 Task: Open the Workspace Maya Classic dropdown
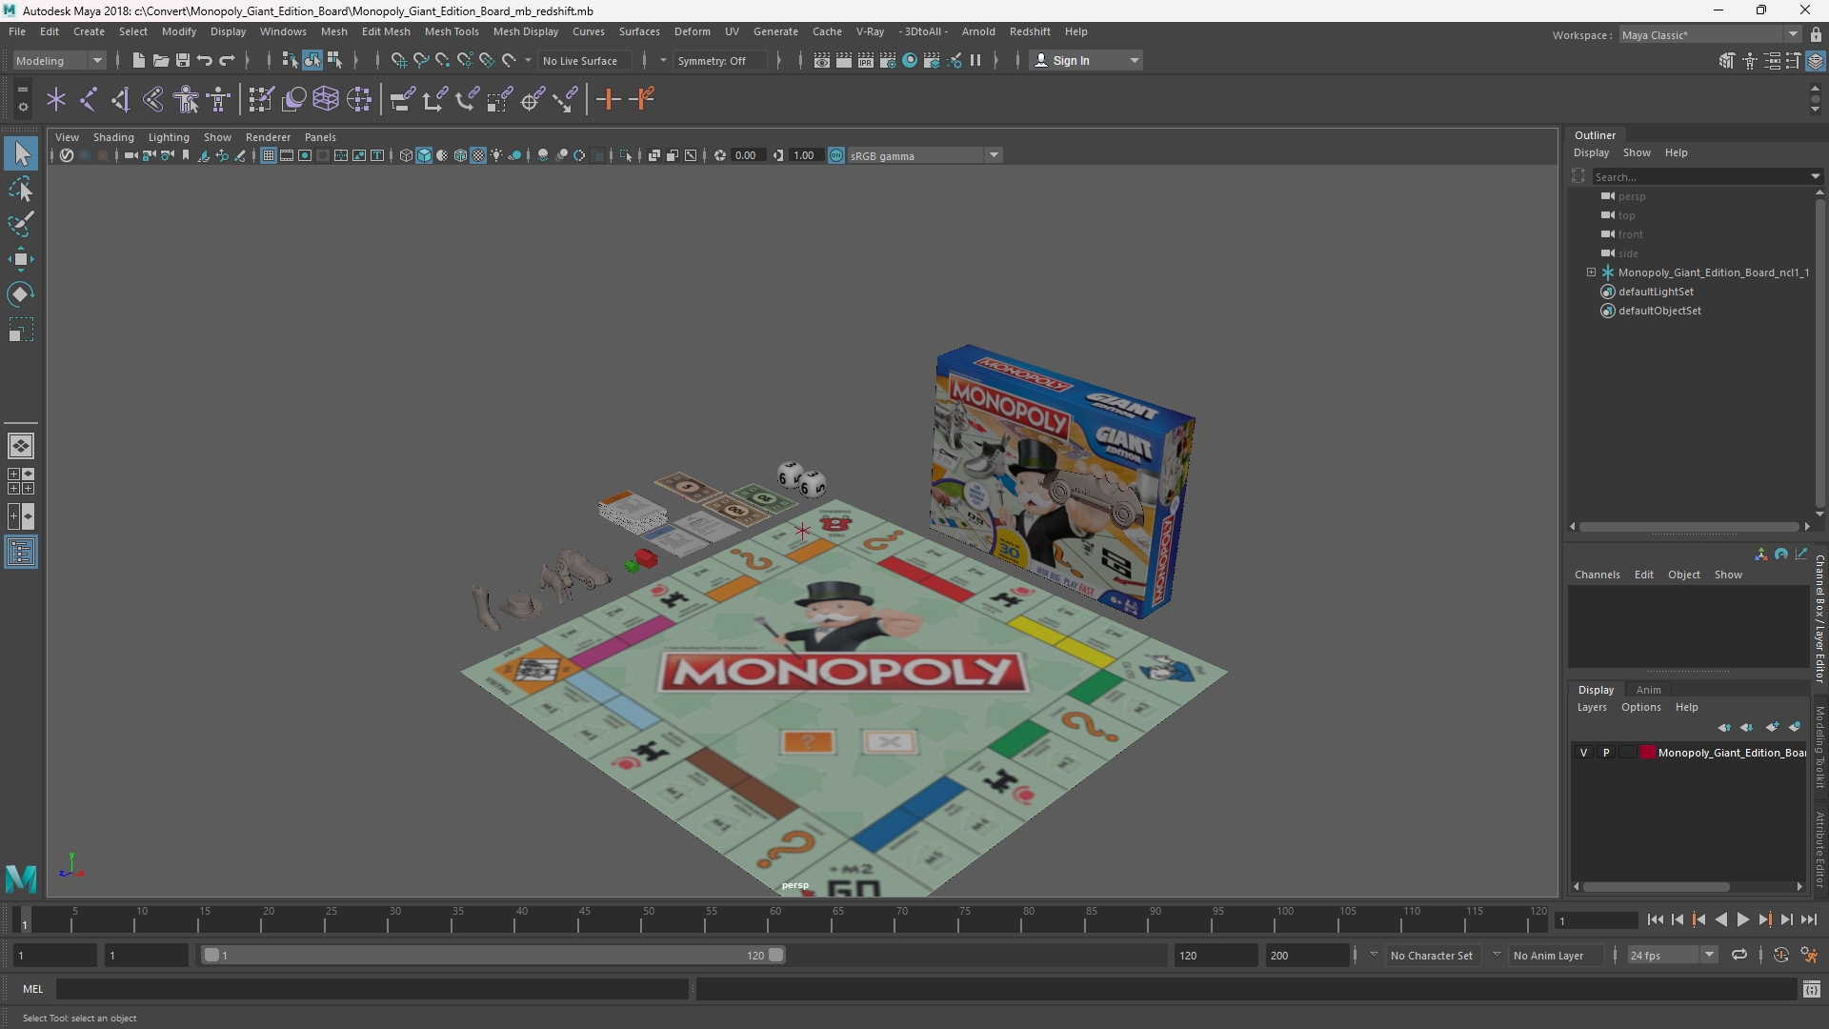click(x=1710, y=34)
